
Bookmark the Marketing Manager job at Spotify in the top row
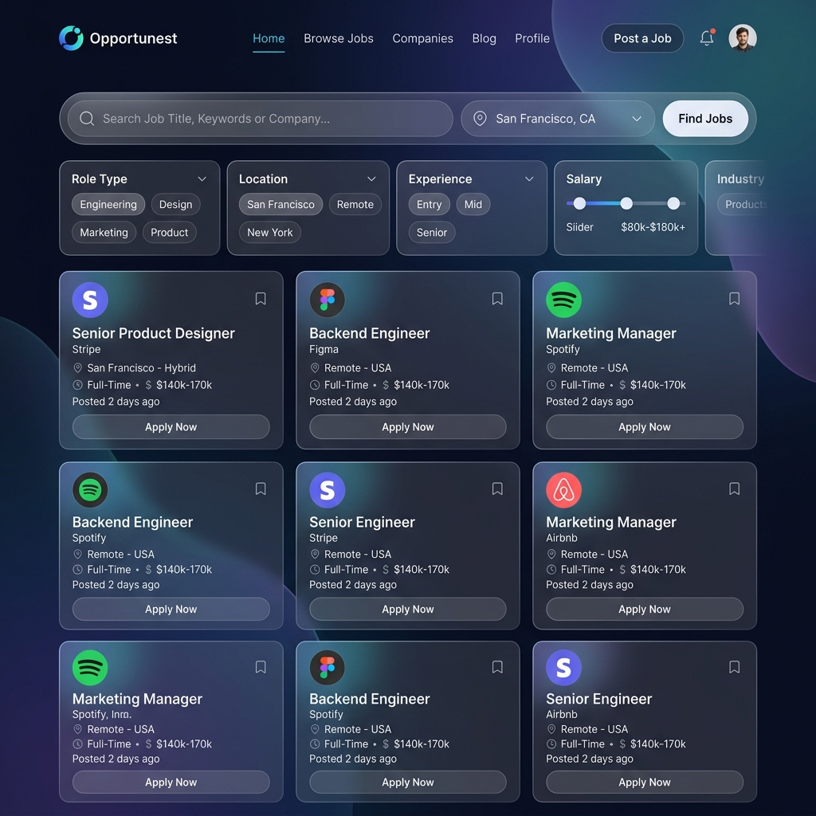(x=734, y=299)
